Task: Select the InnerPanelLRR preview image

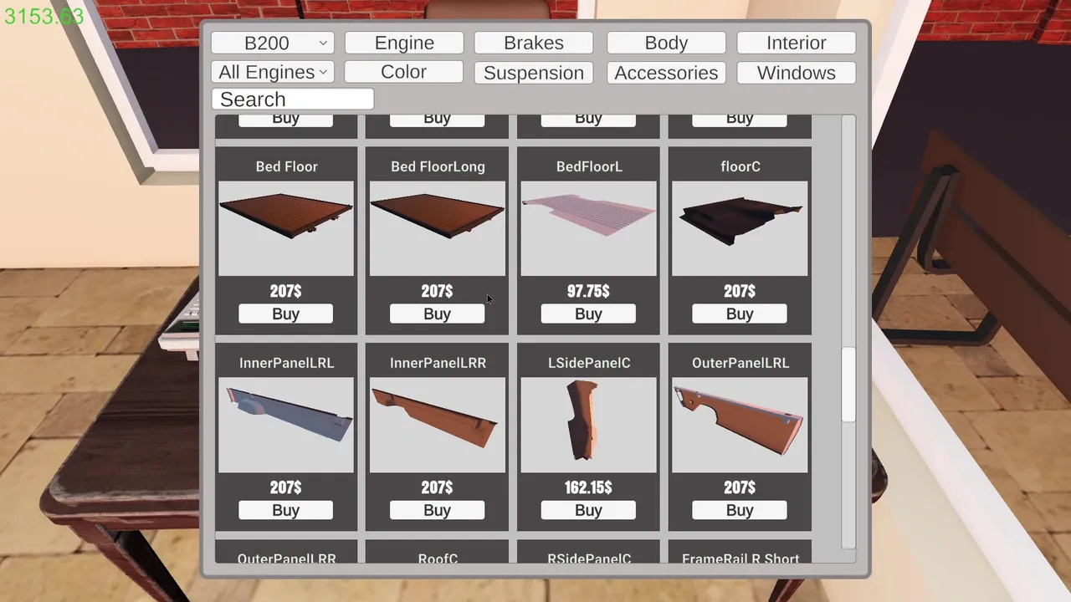Action: click(x=438, y=425)
